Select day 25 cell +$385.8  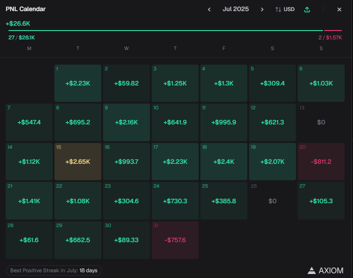pos(224,201)
